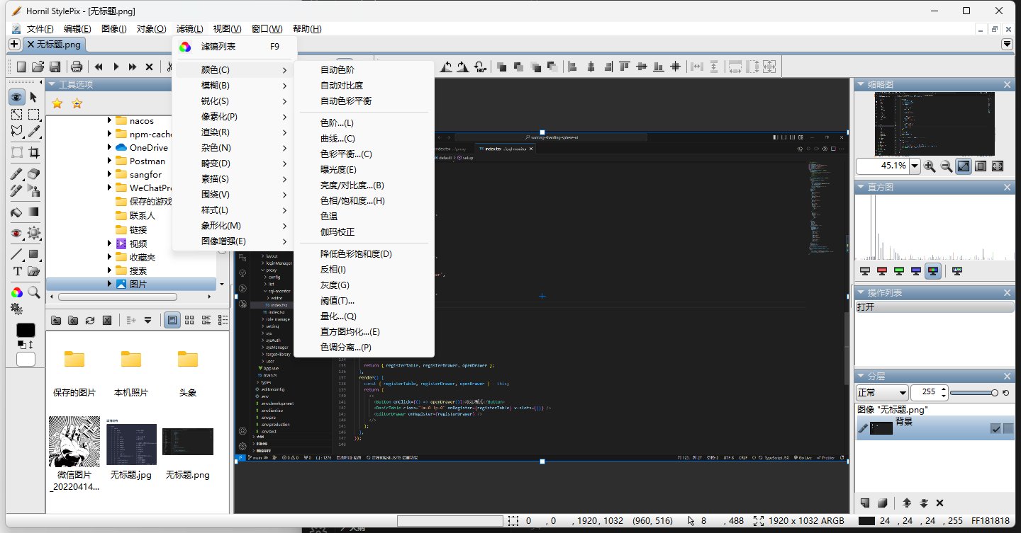1021x533 pixels.
Task: Select the crop tool in toolbox
Action: pyautogui.click(x=33, y=152)
